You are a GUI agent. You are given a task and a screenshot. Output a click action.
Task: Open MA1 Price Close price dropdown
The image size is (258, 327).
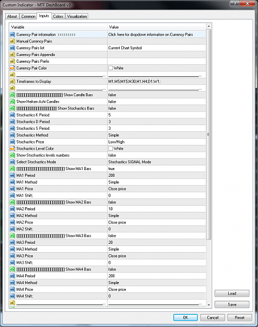pos(157,189)
